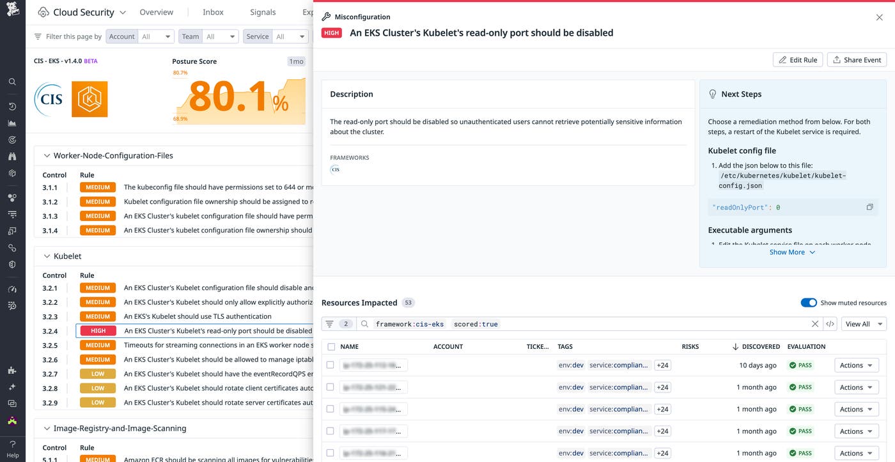The height and width of the screenshot is (462, 895).
Task: Share the event via Share Event
Action: (857, 59)
